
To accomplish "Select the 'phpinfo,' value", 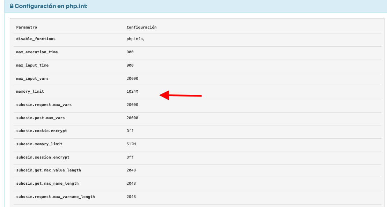I will tap(136, 39).
